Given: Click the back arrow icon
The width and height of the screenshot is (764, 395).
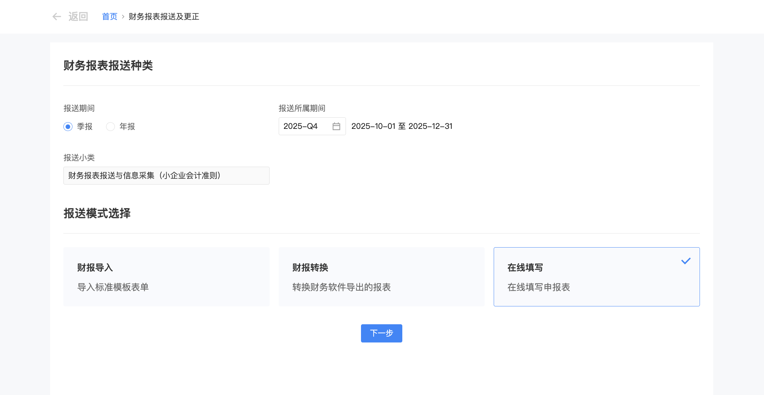Looking at the screenshot, I should [57, 16].
